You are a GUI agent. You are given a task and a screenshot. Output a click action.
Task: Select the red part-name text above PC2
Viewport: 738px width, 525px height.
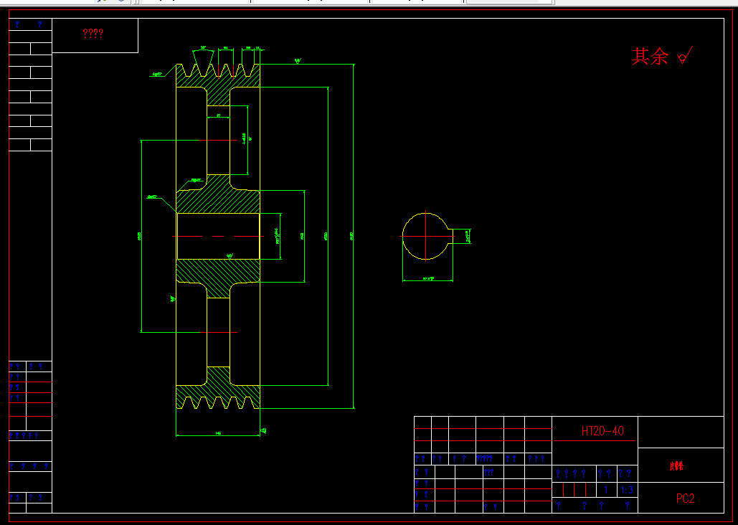tap(676, 465)
